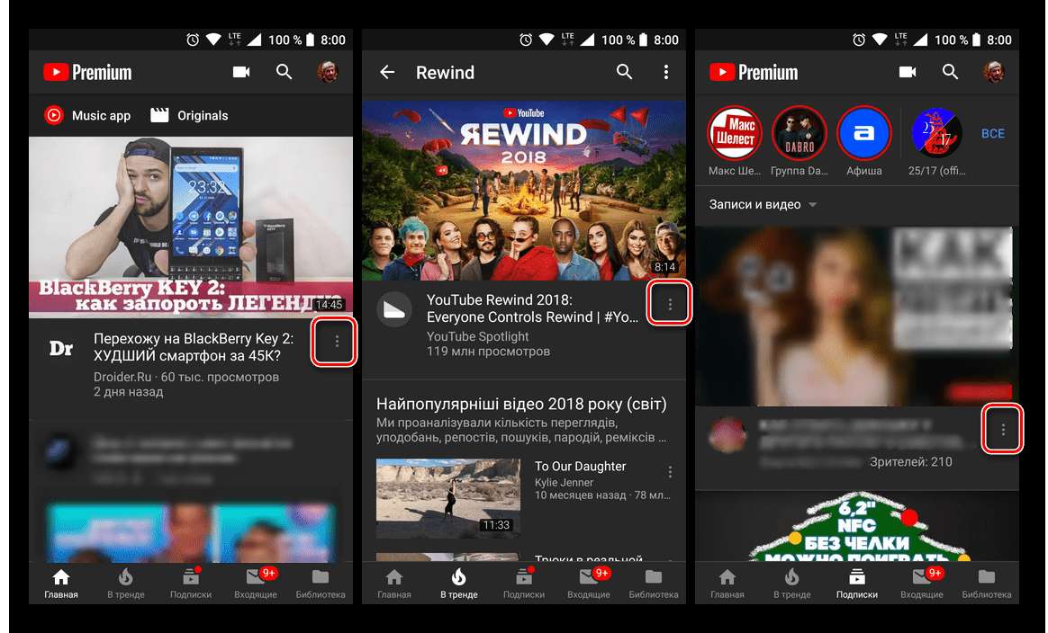This screenshot has height=633, width=1048.
Task: Open the 'To Our Daughter' video thumbnail
Action: pos(447,498)
